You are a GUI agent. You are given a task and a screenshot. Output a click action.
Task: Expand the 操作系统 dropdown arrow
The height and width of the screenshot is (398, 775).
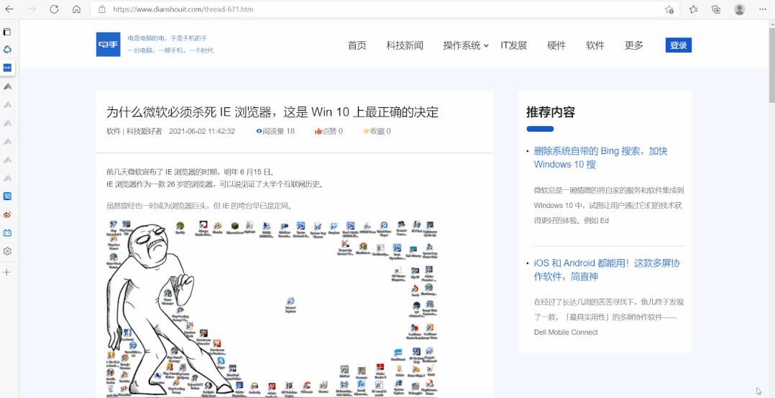coord(486,46)
